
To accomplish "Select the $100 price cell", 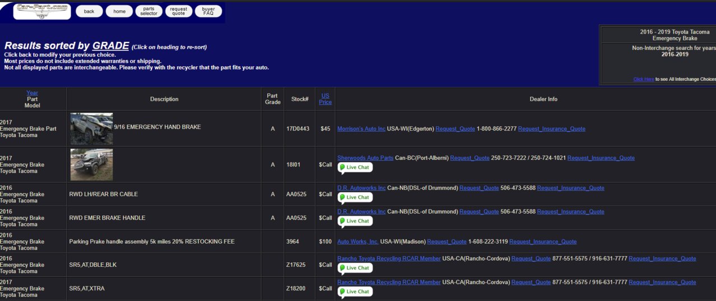I will click(x=326, y=242).
